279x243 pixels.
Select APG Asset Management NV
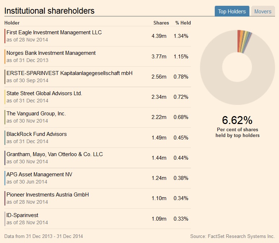(39, 174)
